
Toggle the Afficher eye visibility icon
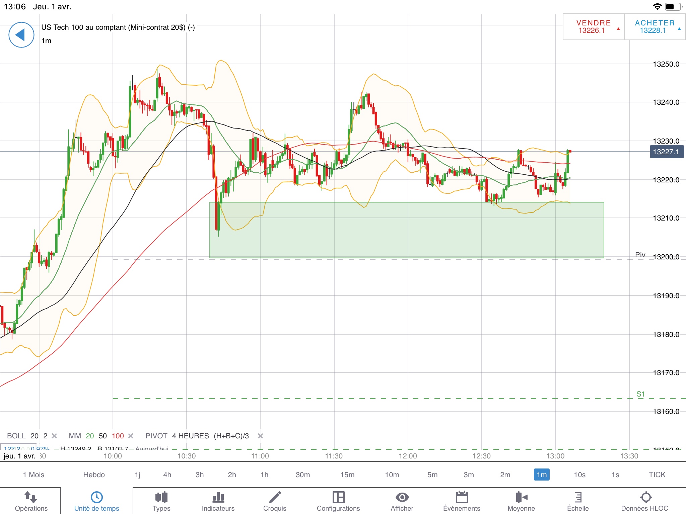[402, 498]
